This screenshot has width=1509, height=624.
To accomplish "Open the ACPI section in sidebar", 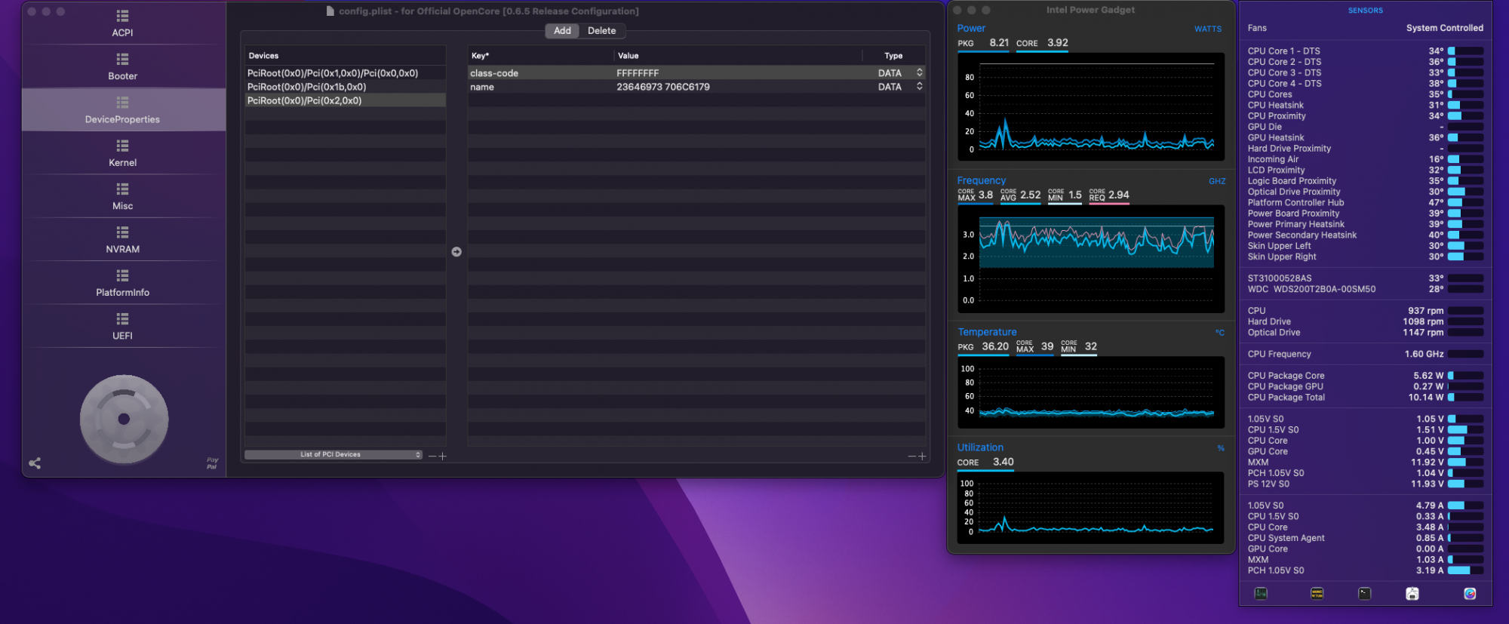I will (x=123, y=23).
